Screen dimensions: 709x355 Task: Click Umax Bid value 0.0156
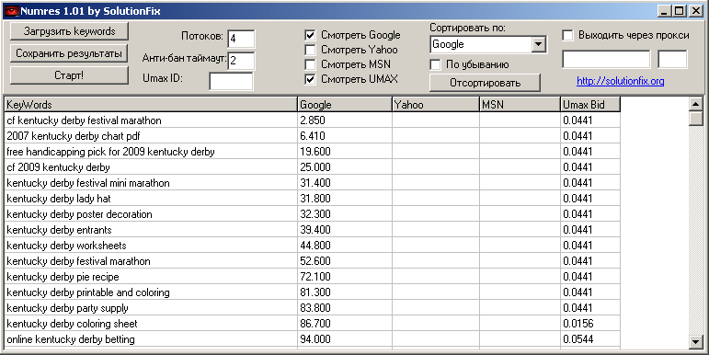tap(578, 324)
